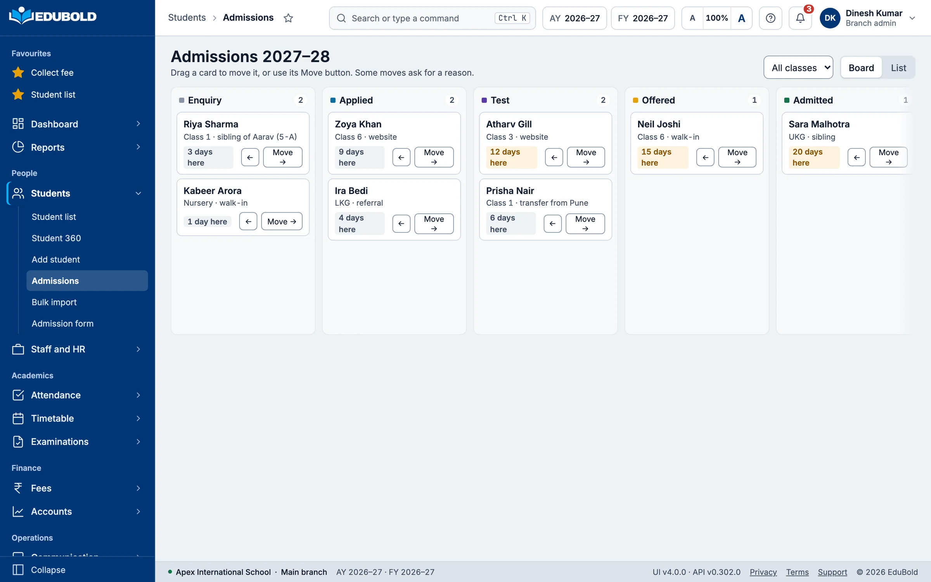The height and width of the screenshot is (582, 931).
Task: Expand the Examinations chevron
Action: [x=138, y=442]
